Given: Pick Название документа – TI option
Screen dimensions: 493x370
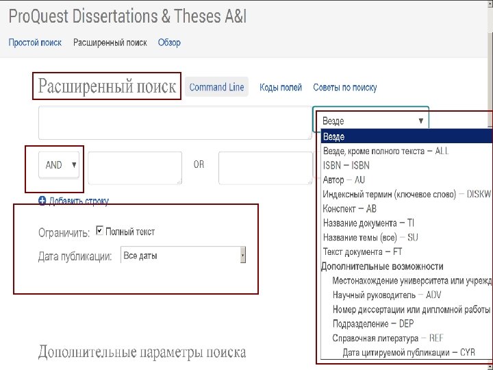Looking at the screenshot, I should click(x=407, y=223).
